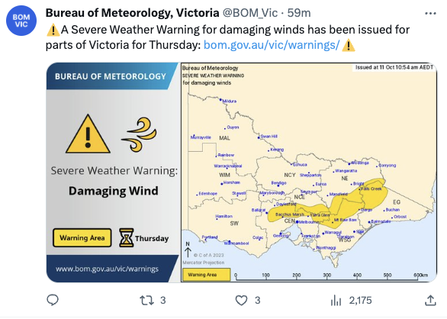Like the tweet with heart icon
This screenshot has width=447, height=319.
pyautogui.click(x=241, y=301)
